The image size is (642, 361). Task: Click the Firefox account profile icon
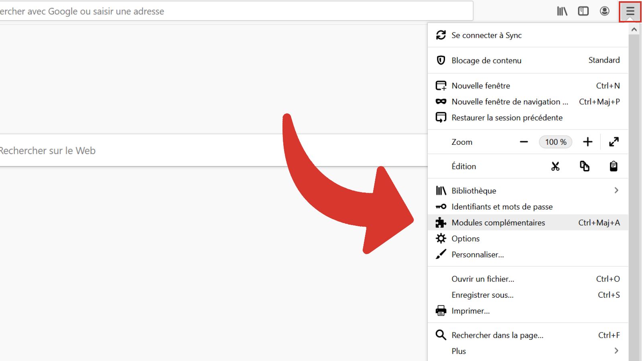604,11
